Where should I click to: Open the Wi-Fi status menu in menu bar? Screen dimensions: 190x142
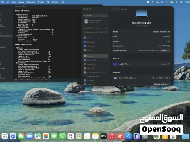coord(167,2)
